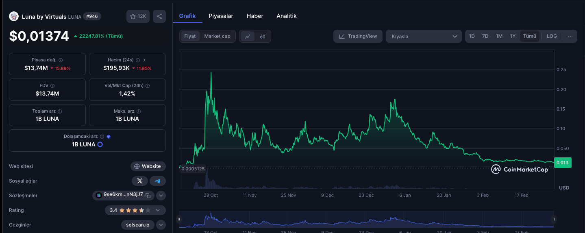
Task: Click the 0.0003125 starting price label
Action: 193,168
